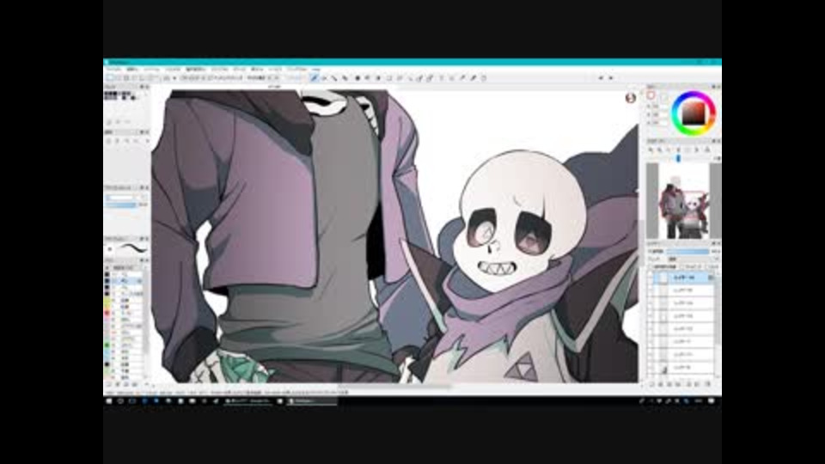Select the Magic Wand tool

pyautogui.click(x=410, y=78)
